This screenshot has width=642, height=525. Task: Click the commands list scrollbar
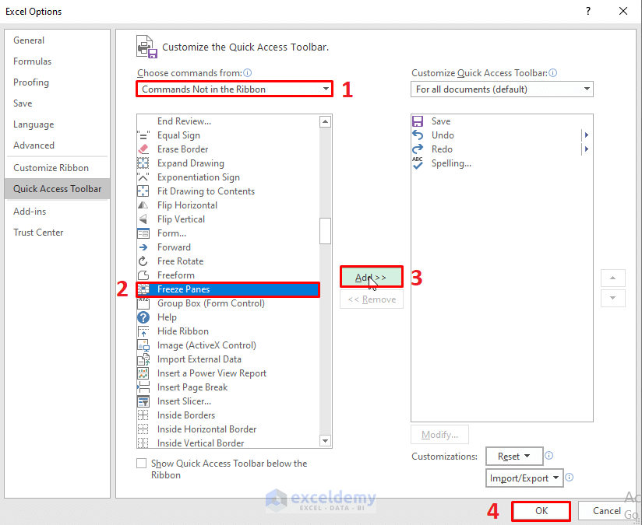325,231
